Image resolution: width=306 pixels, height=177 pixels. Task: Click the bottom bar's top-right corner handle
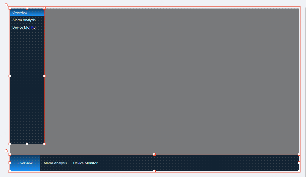299,154
